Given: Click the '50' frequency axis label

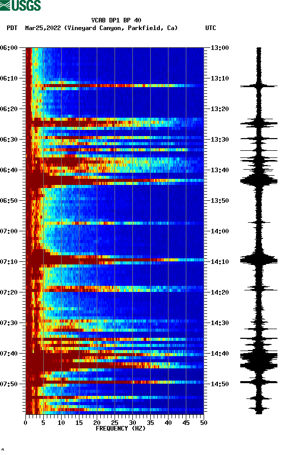Looking at the screenshot, I should pyautogui.click(x=204, y=423).
